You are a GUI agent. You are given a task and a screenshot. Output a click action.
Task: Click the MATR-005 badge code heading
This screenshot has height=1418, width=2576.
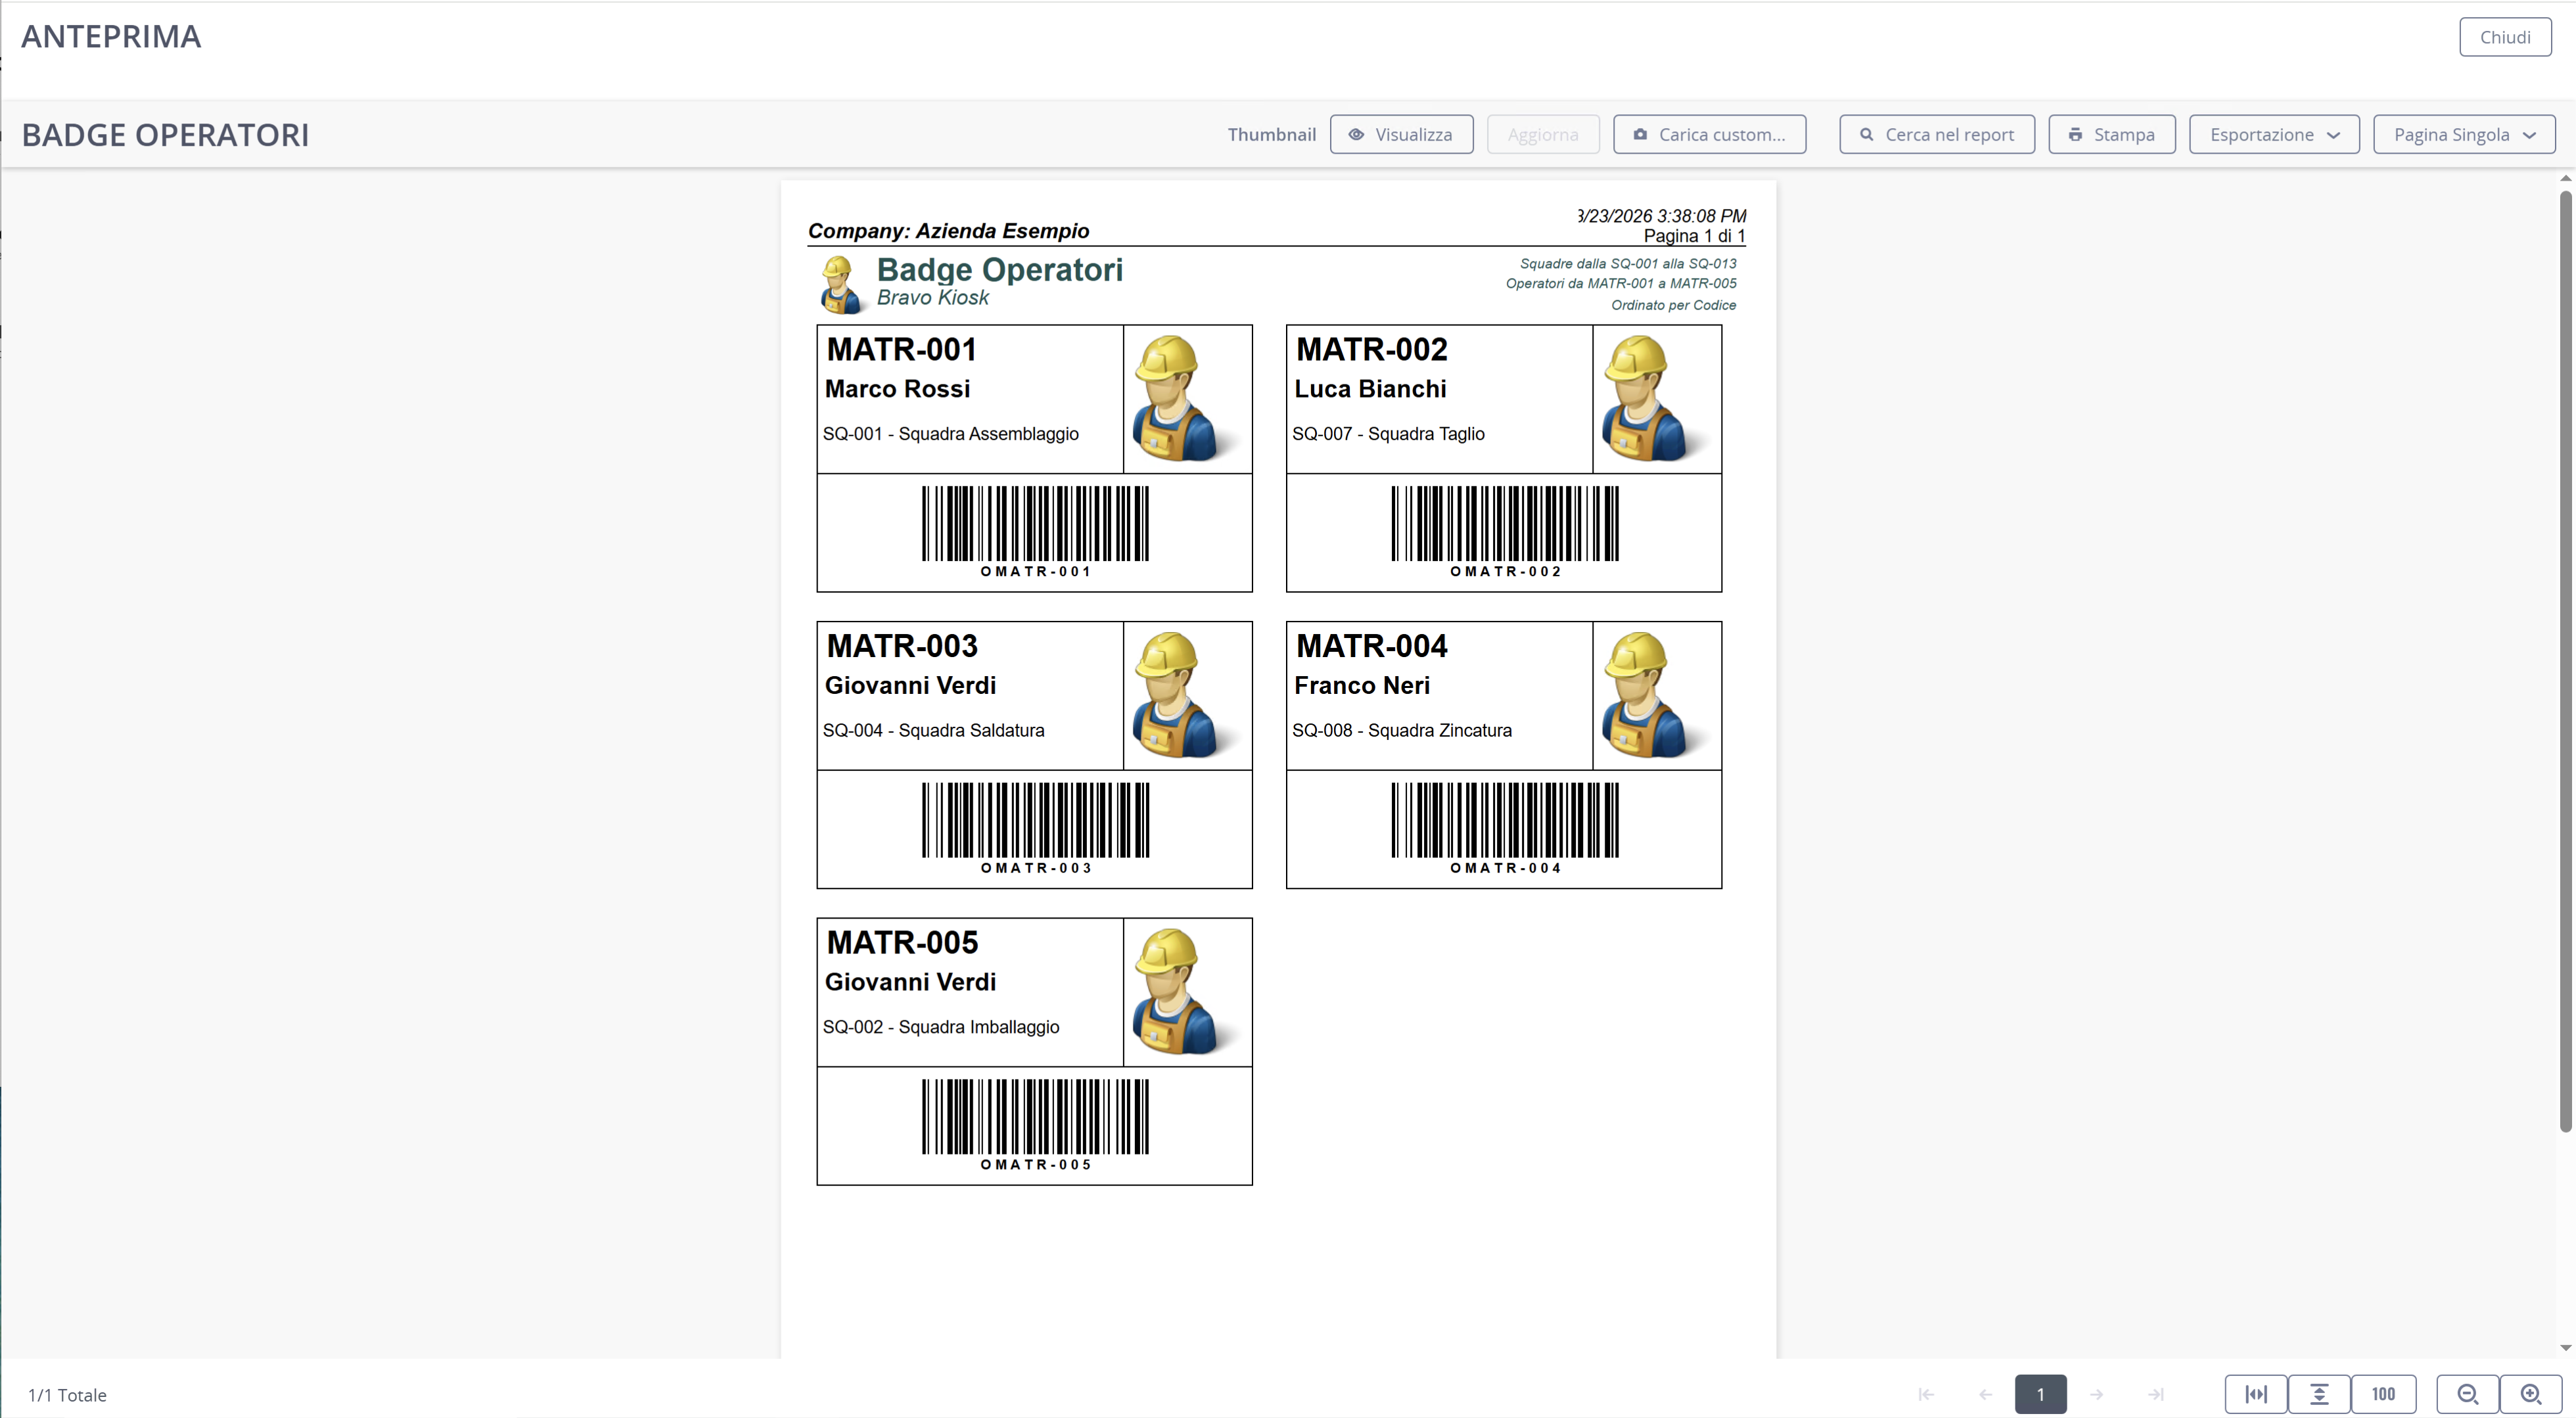click(x=902, y=943)
